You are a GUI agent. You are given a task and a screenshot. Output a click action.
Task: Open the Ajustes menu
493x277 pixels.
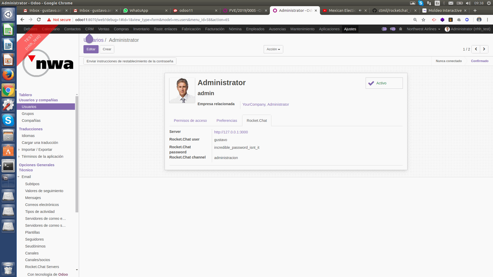point(350,29)
